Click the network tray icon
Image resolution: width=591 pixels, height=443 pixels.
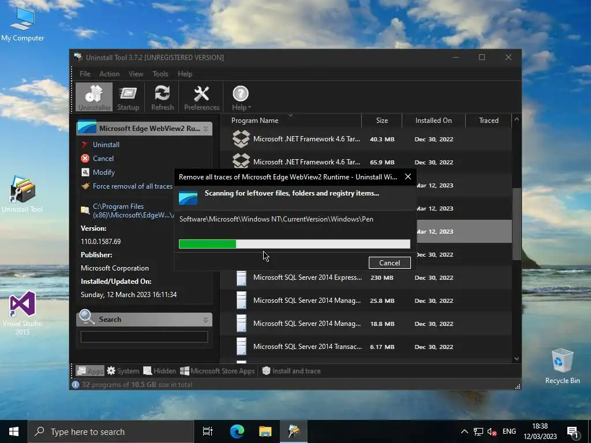(478, 431)
